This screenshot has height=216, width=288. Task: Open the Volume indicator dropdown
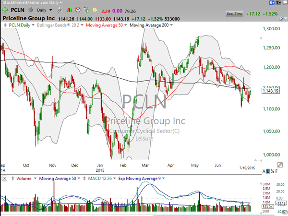35,179
